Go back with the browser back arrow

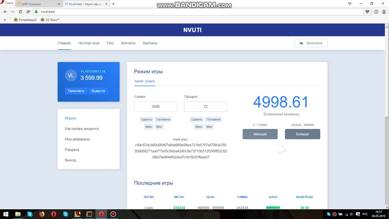click(x=5, y=12)
